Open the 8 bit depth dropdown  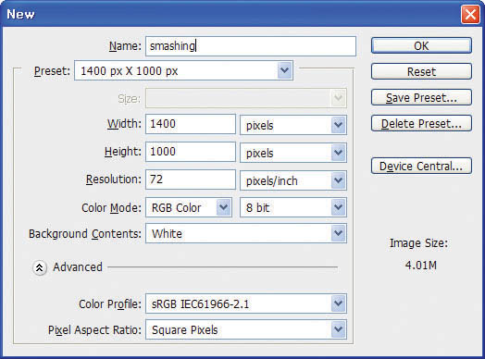(x=293, y=207)
